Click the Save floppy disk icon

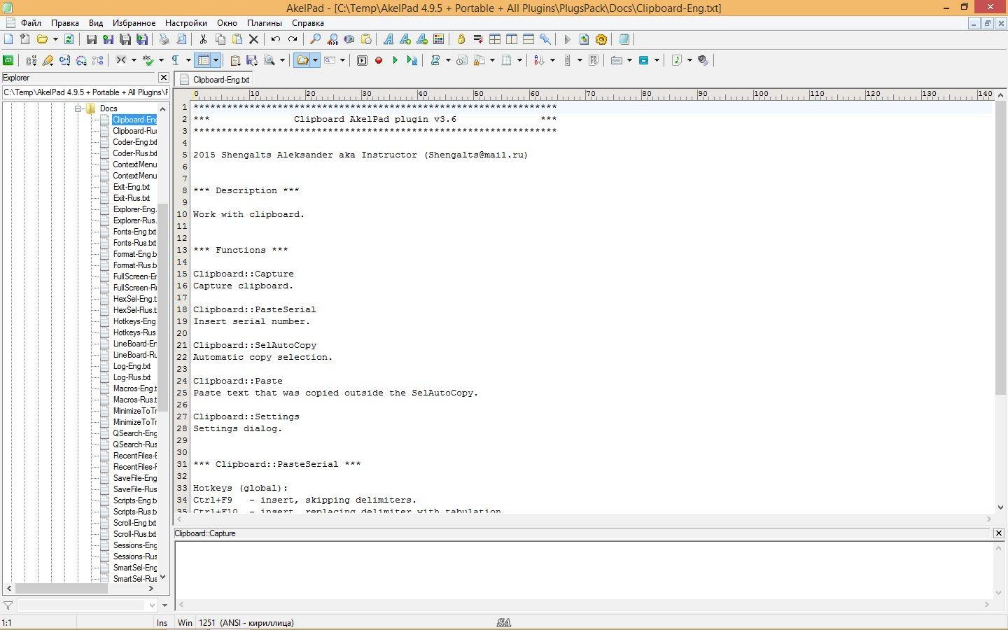click(91, 39)
